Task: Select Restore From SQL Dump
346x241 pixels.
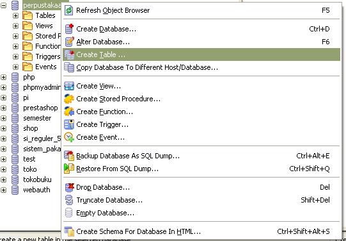Action: pos(201,169)
